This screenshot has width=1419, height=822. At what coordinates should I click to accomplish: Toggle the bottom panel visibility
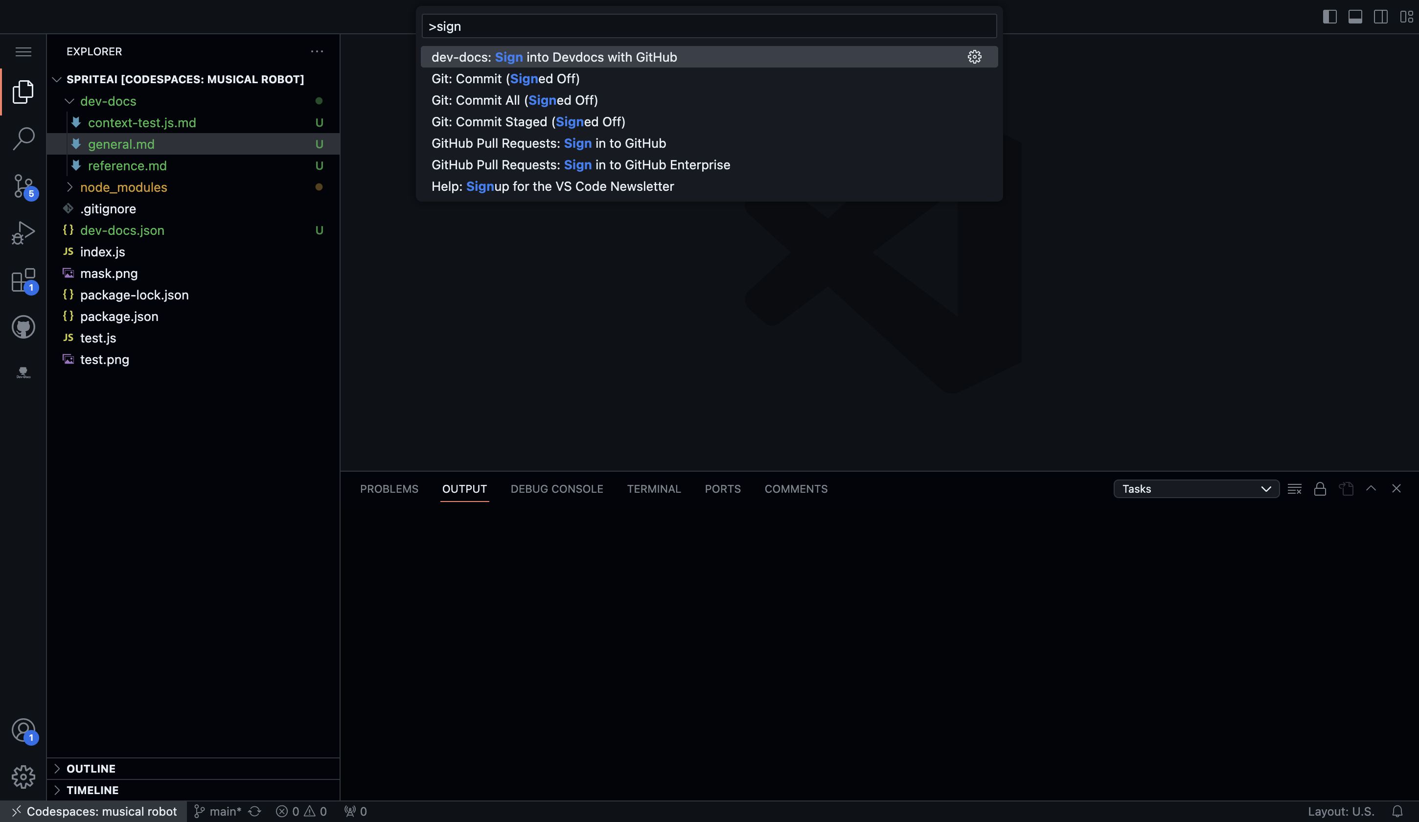[x=1355, y=17]
